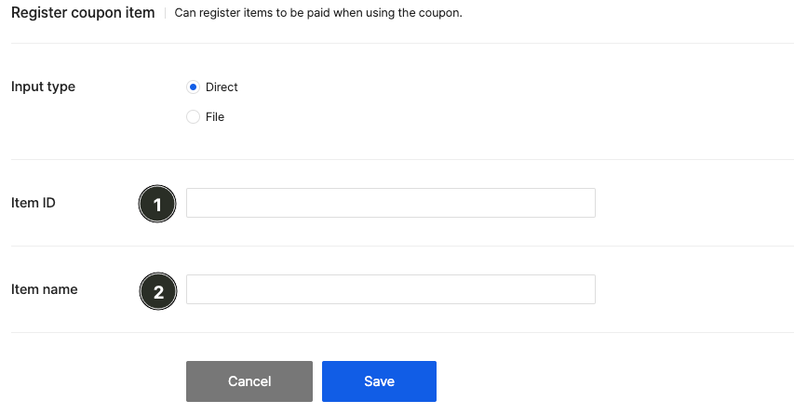Screen dimensions: 794x414
Task: Focus the Item ID text field
Action: click(391, 203)
